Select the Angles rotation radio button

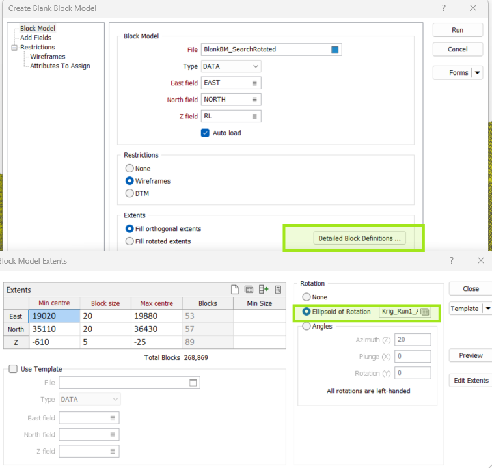(x=307, y=327)
